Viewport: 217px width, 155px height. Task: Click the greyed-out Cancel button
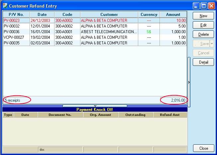pos(203,53)
